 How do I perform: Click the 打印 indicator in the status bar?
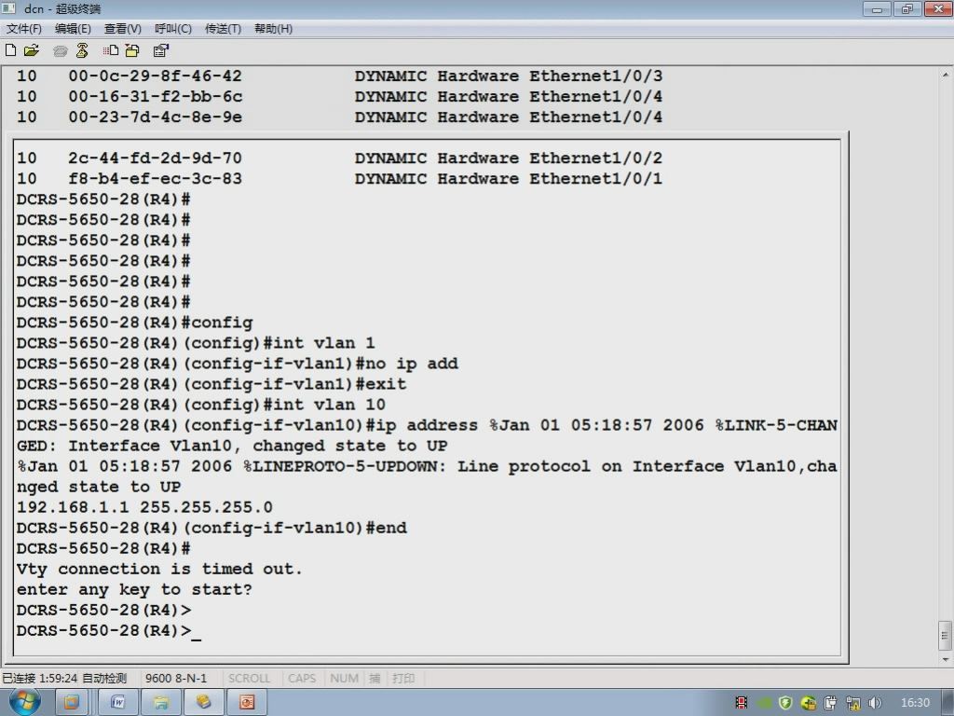403,679
